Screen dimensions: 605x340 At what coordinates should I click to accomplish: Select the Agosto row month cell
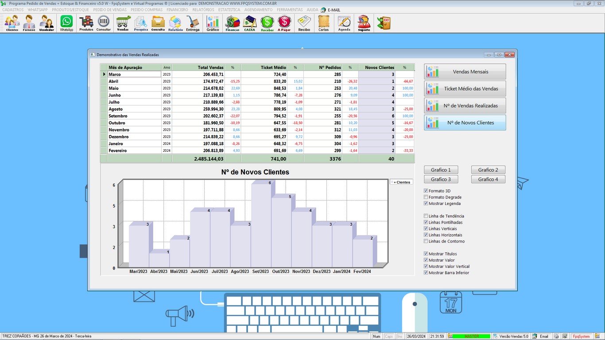pyautogui.click(x=134, y=109)
